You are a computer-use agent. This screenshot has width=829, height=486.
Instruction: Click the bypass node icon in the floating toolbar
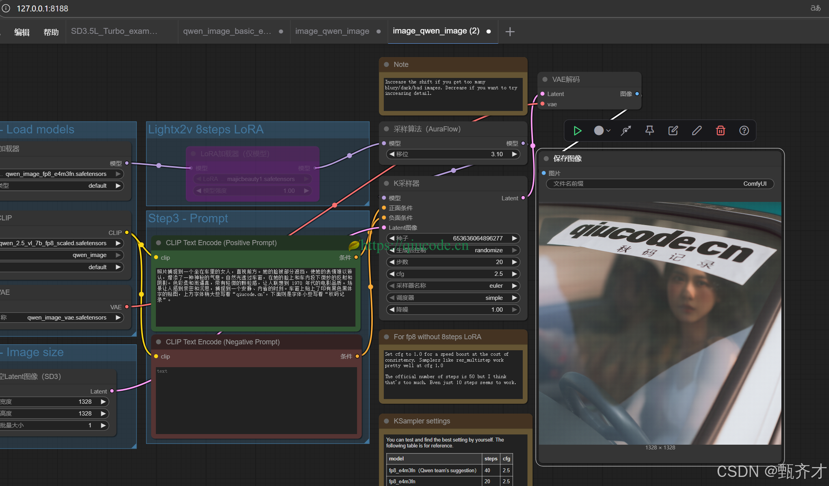point(626,131)
